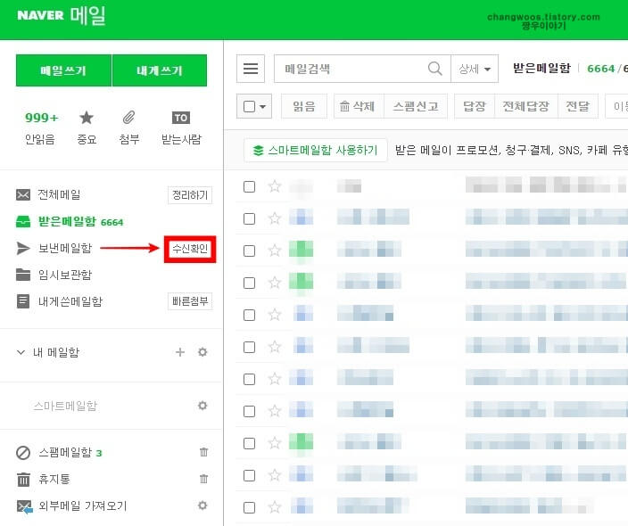Open the hamburger menu icon beside search
628x526 pixels.
(251, 69)
